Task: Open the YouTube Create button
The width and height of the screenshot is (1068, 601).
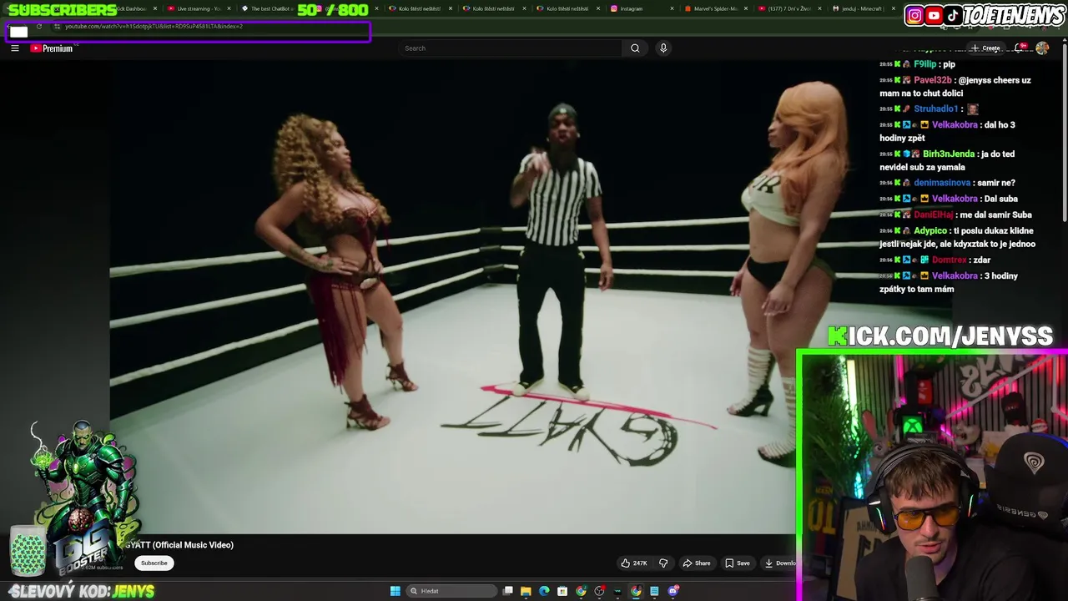Action: (x=985, y=48)
